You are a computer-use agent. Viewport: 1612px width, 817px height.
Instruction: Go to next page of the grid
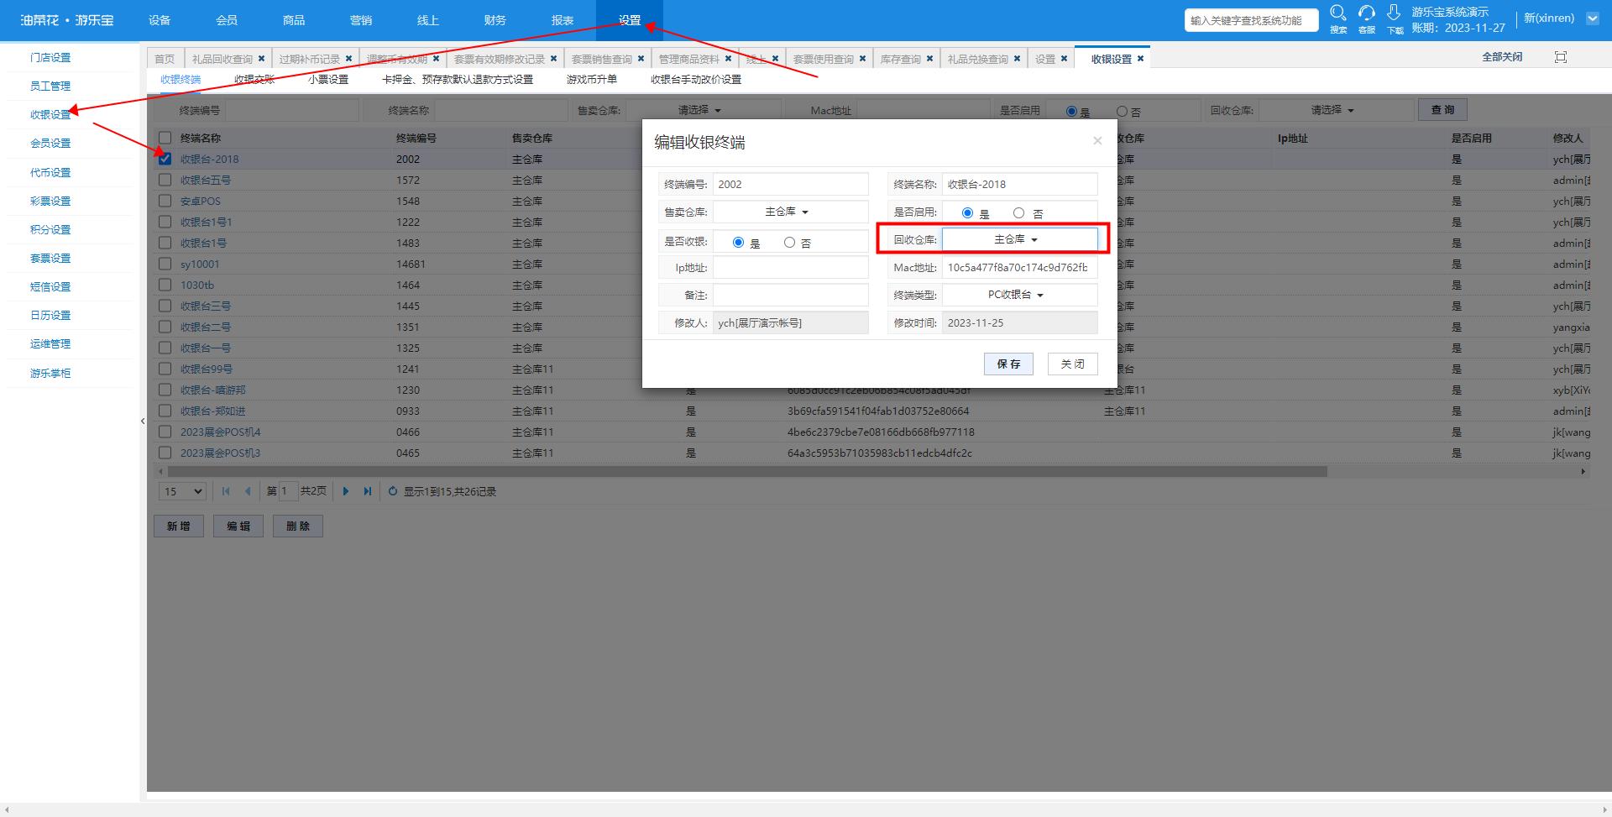[345, 491]
